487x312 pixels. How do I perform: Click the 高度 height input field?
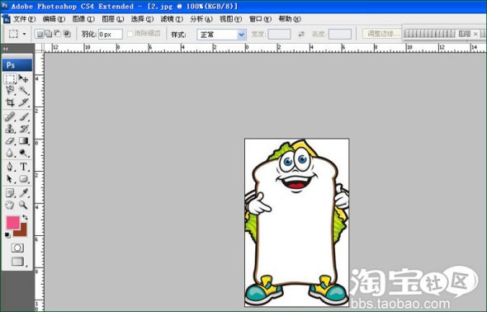pos(340,34)
